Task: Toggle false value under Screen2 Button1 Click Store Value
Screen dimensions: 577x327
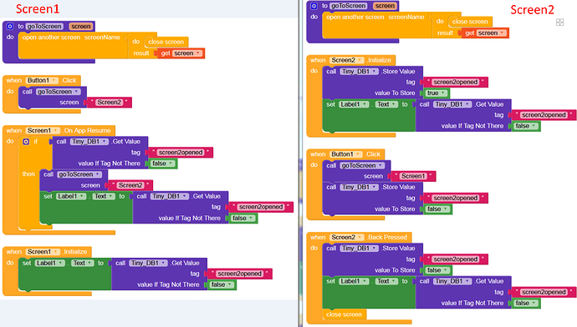Action: [x=437, y=209]
